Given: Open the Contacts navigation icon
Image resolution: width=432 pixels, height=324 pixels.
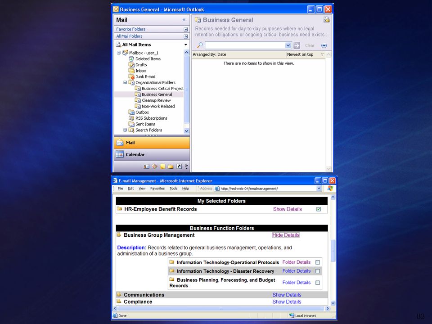Looking at the screenshot, I should click(x=146, y=166).
